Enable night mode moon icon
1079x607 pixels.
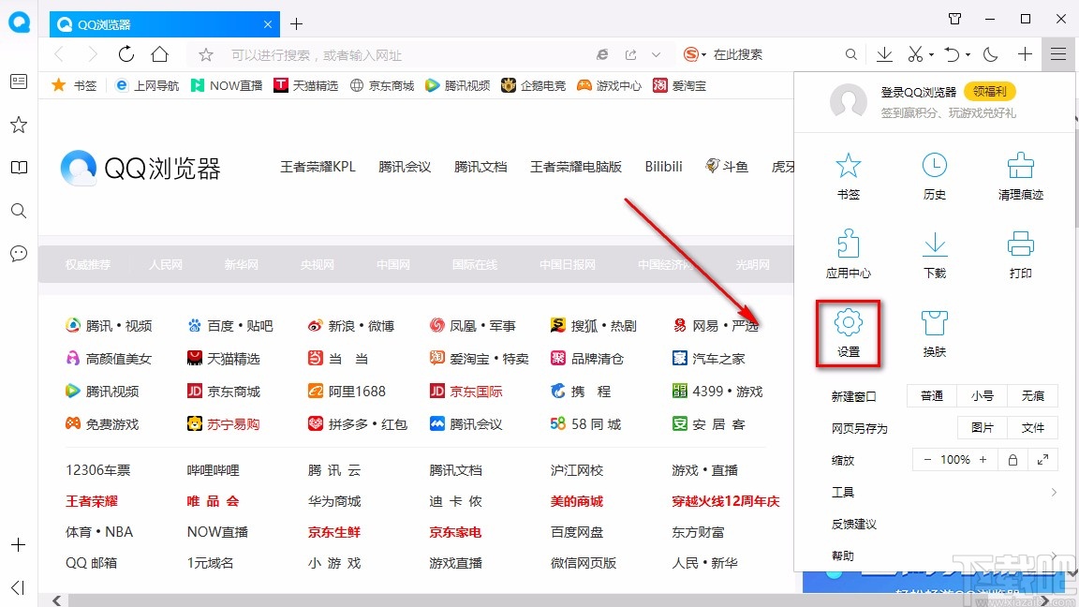pos(992,54)
